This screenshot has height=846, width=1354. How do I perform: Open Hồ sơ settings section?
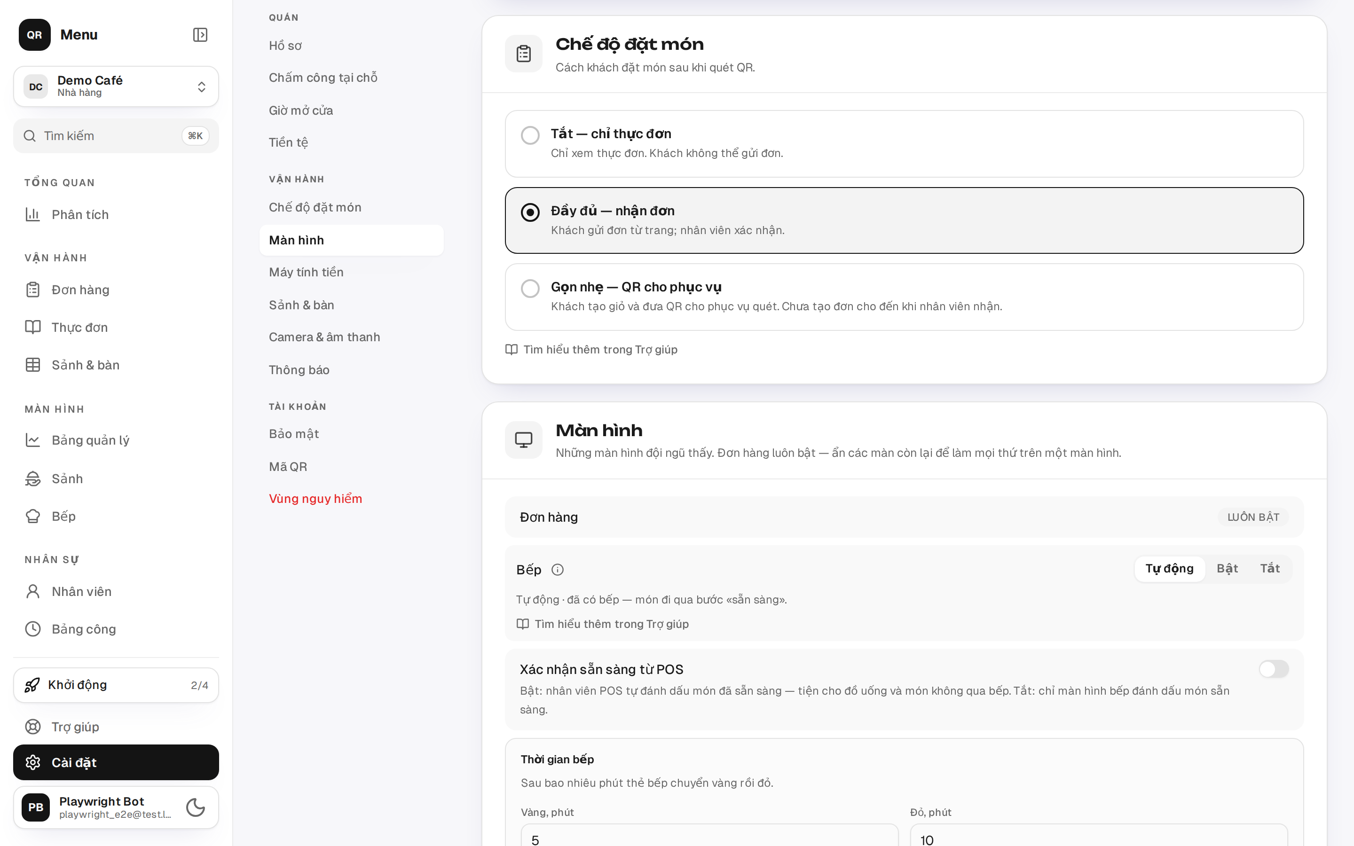pyautogui.click(x=351, y=45)
